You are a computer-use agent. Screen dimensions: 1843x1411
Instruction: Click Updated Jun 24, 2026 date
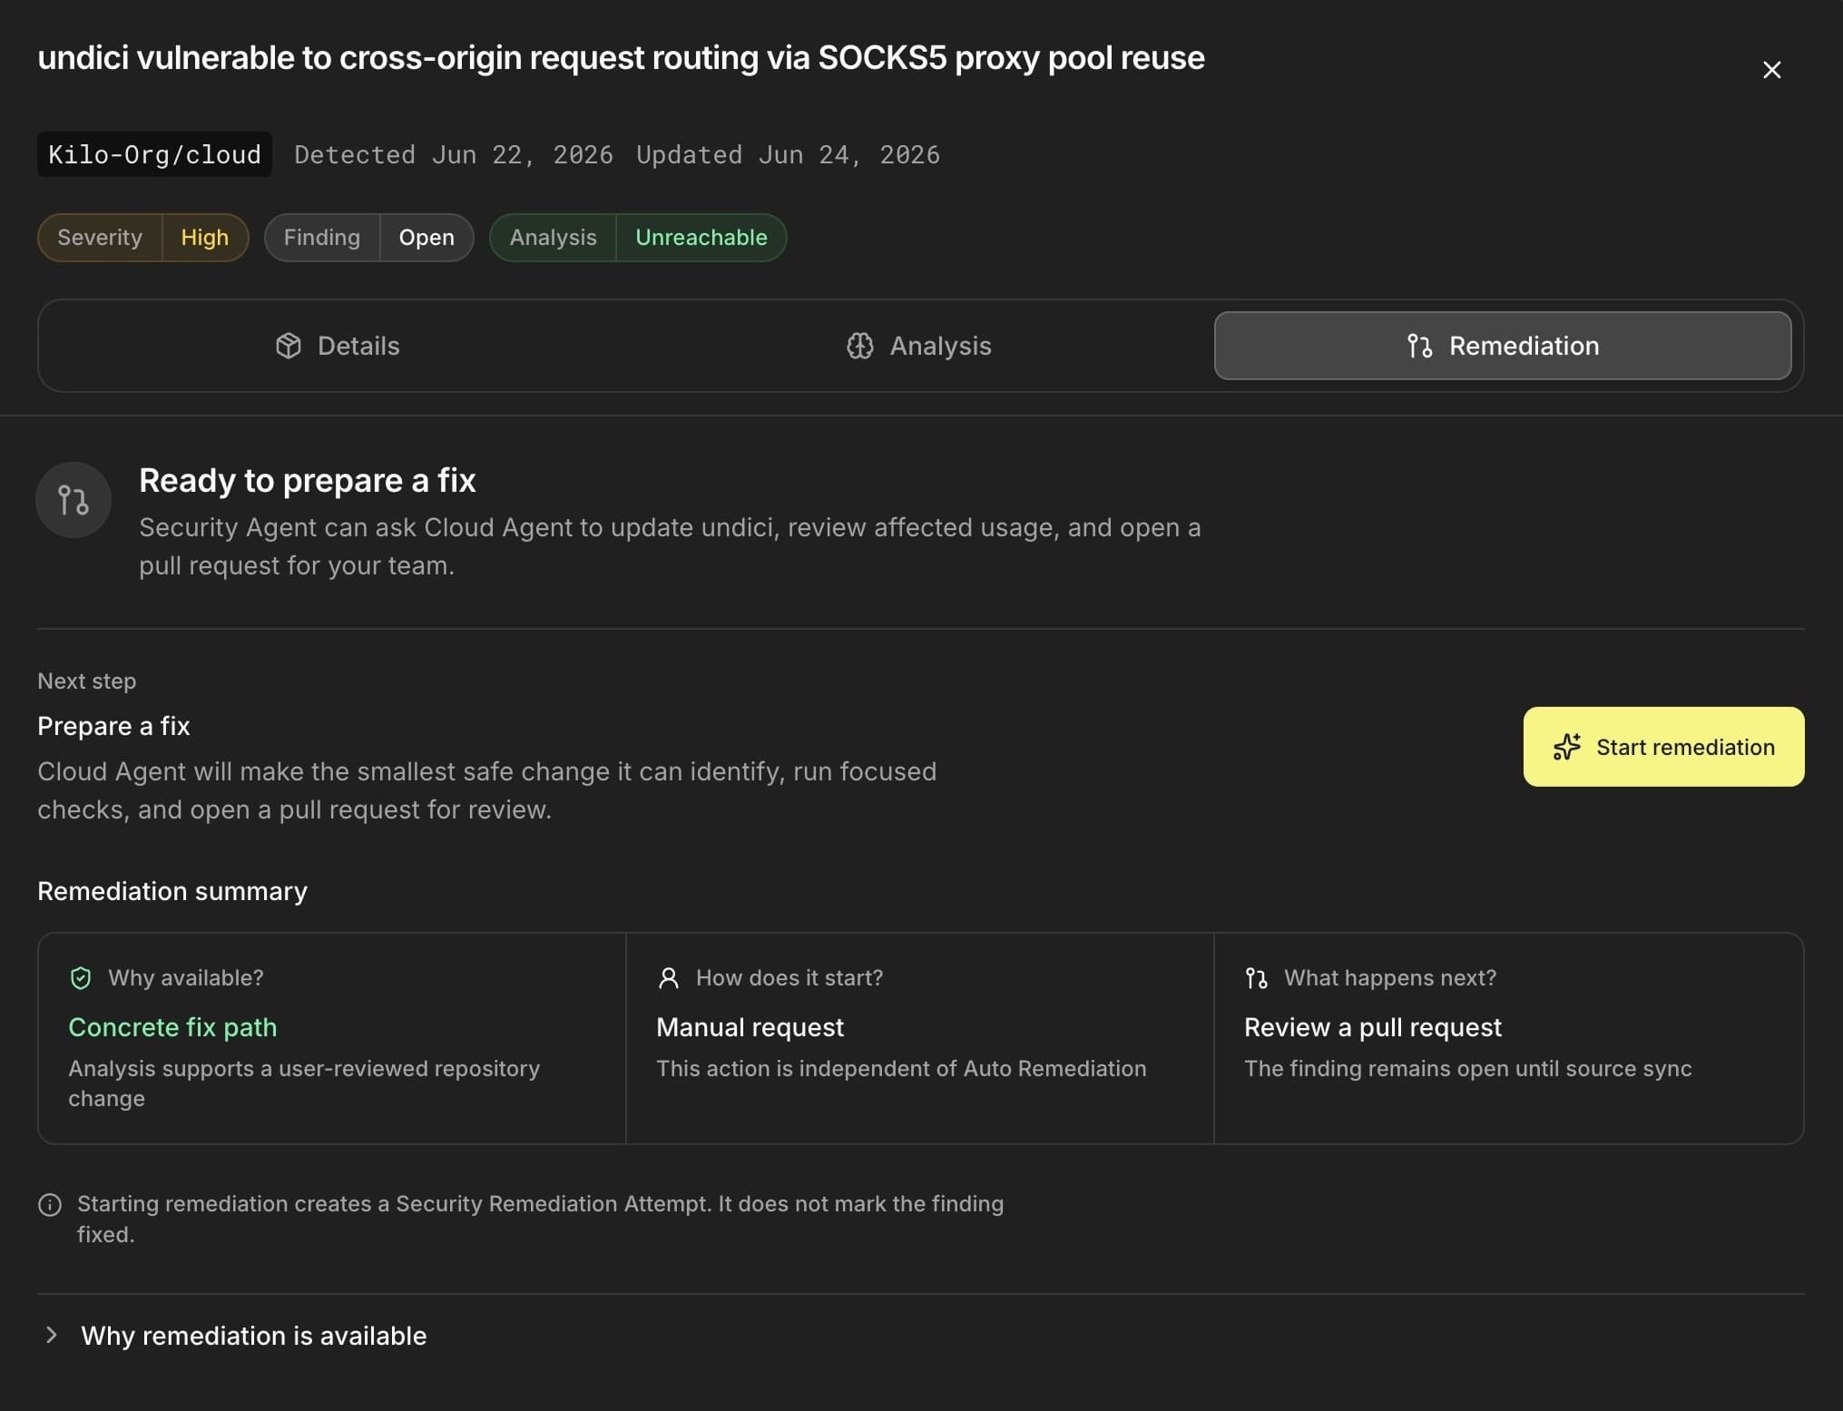[788, 154]
